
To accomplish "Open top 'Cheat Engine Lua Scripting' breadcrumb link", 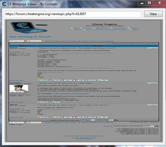I will (x=97, y=41).
